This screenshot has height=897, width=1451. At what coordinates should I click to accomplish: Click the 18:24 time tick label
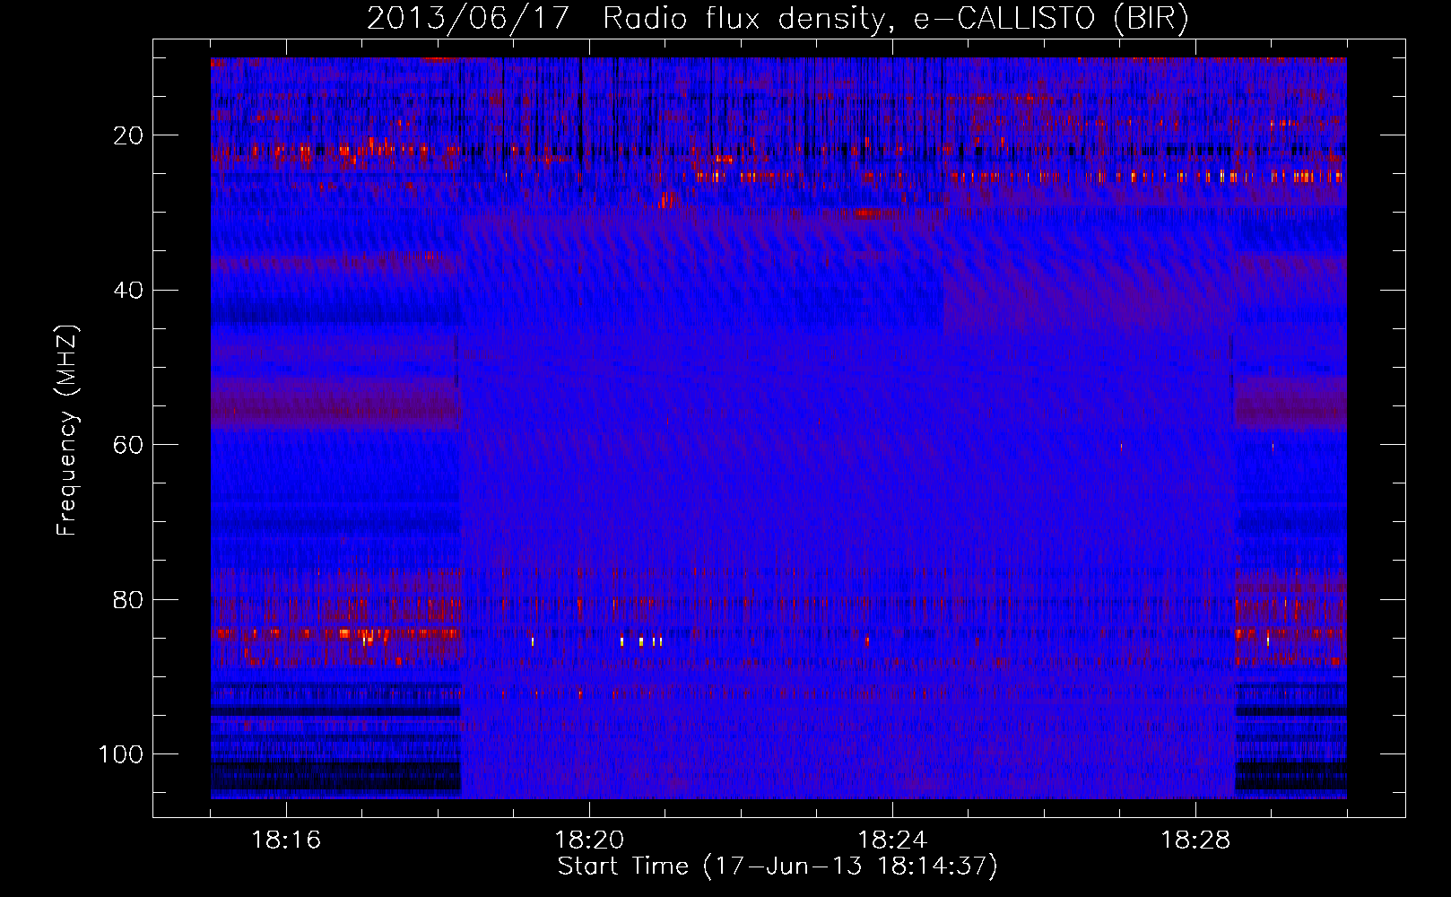(892, 840)
